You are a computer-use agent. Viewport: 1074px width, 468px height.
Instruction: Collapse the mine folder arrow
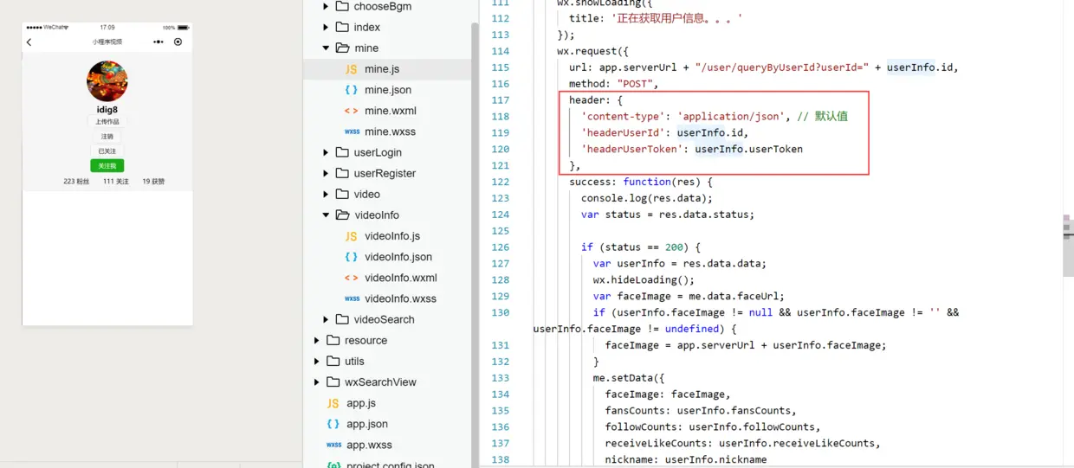(x=326, y=48)
